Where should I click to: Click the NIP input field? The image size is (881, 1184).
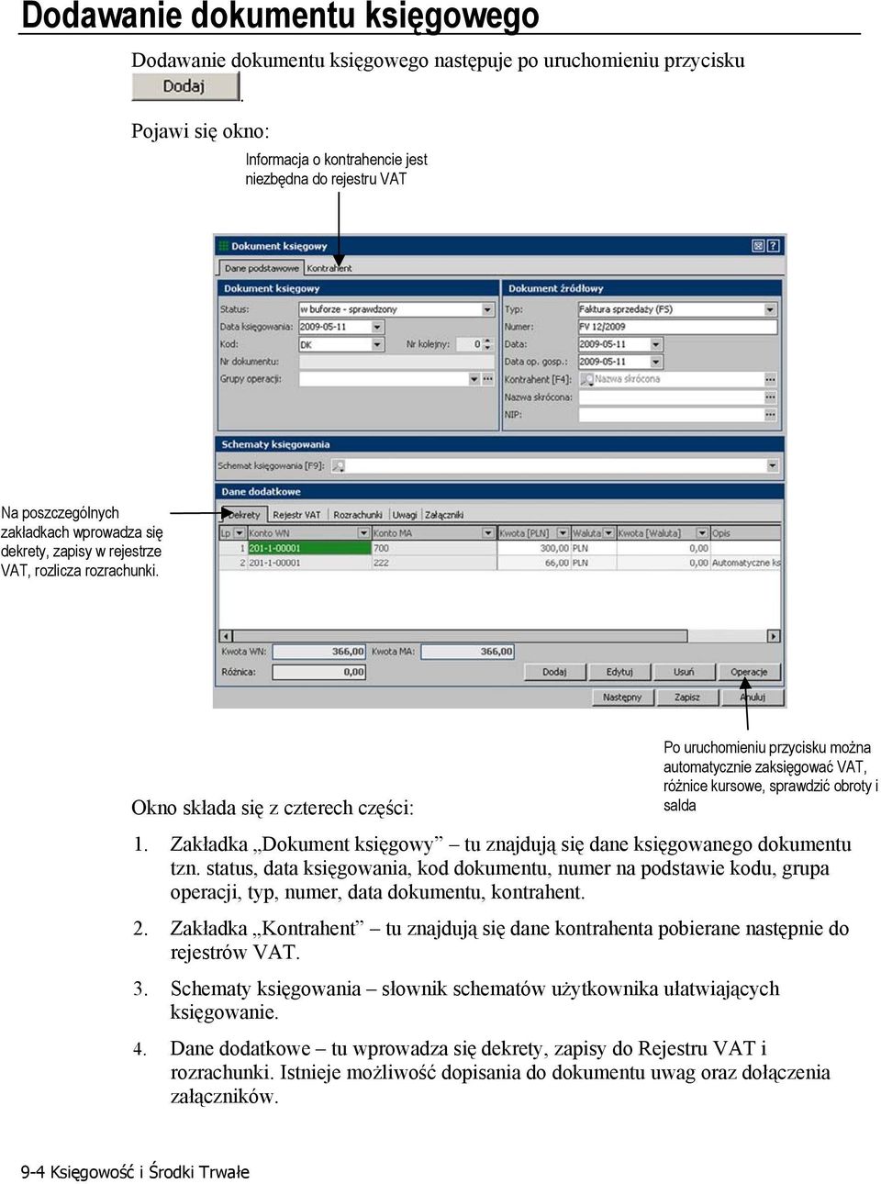[x=671, y=415]
